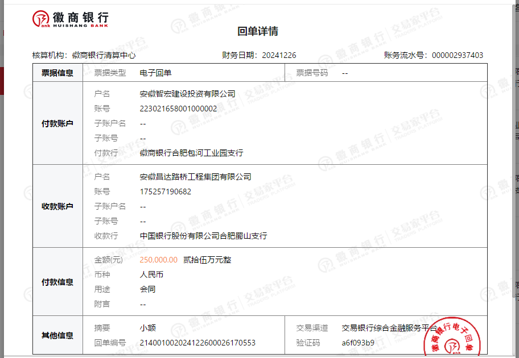The image size is (519, 358).
Task: Select the verification code a6f093b9
Action: [358, 343]
